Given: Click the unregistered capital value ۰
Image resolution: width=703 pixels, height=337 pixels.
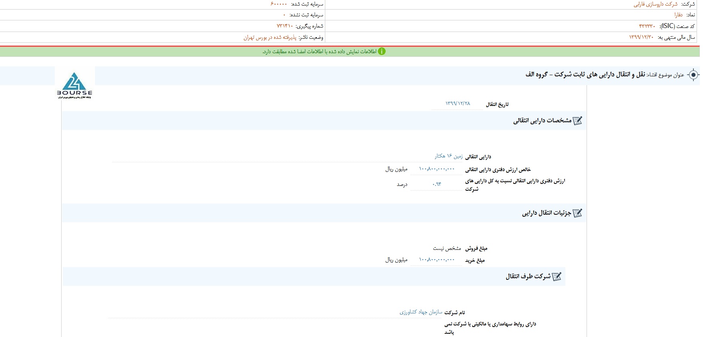Looking at the screenshot, I should [x=284, y=15].
